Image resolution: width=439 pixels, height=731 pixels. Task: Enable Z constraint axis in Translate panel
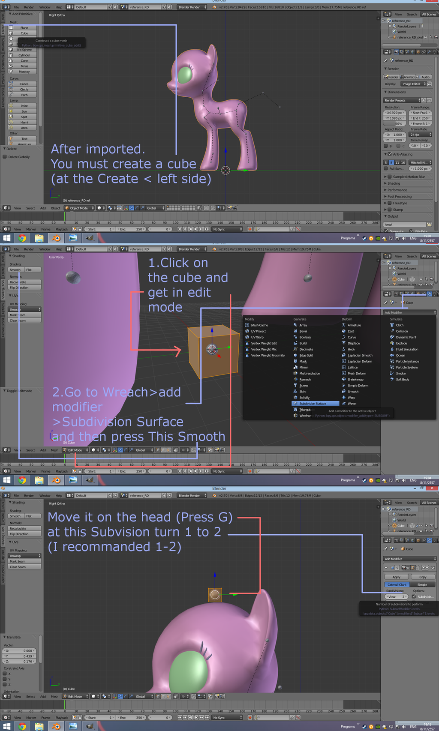5,685
